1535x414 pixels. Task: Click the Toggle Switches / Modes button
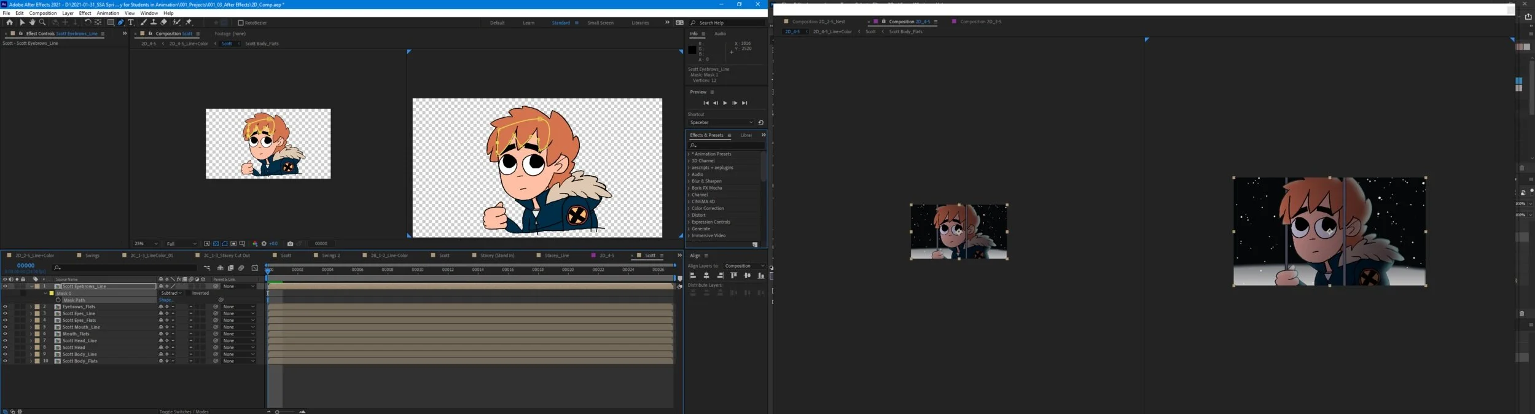[184, 412]
